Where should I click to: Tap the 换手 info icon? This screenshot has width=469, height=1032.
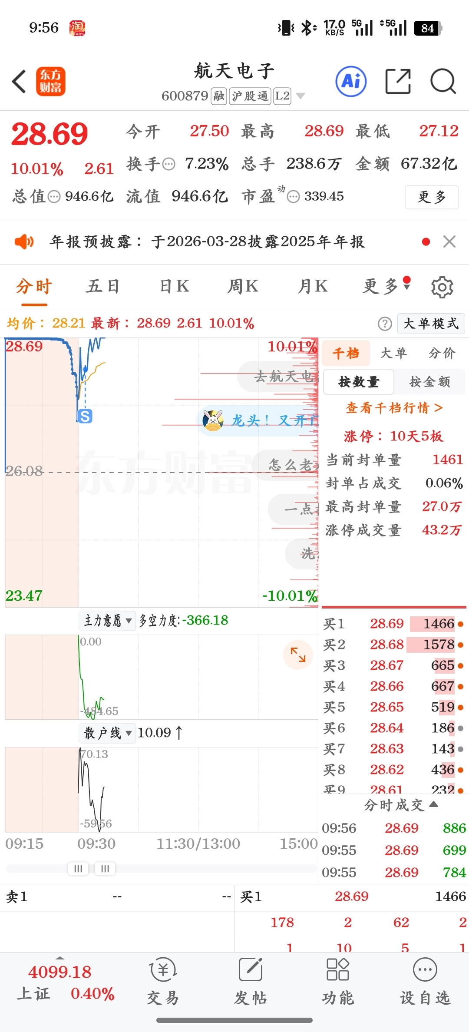tap(169, 164)
